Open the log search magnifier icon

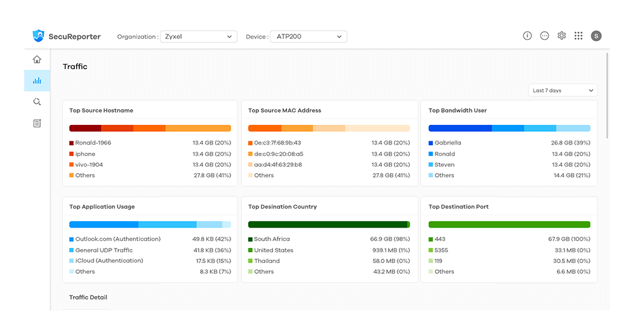[37, 102]
